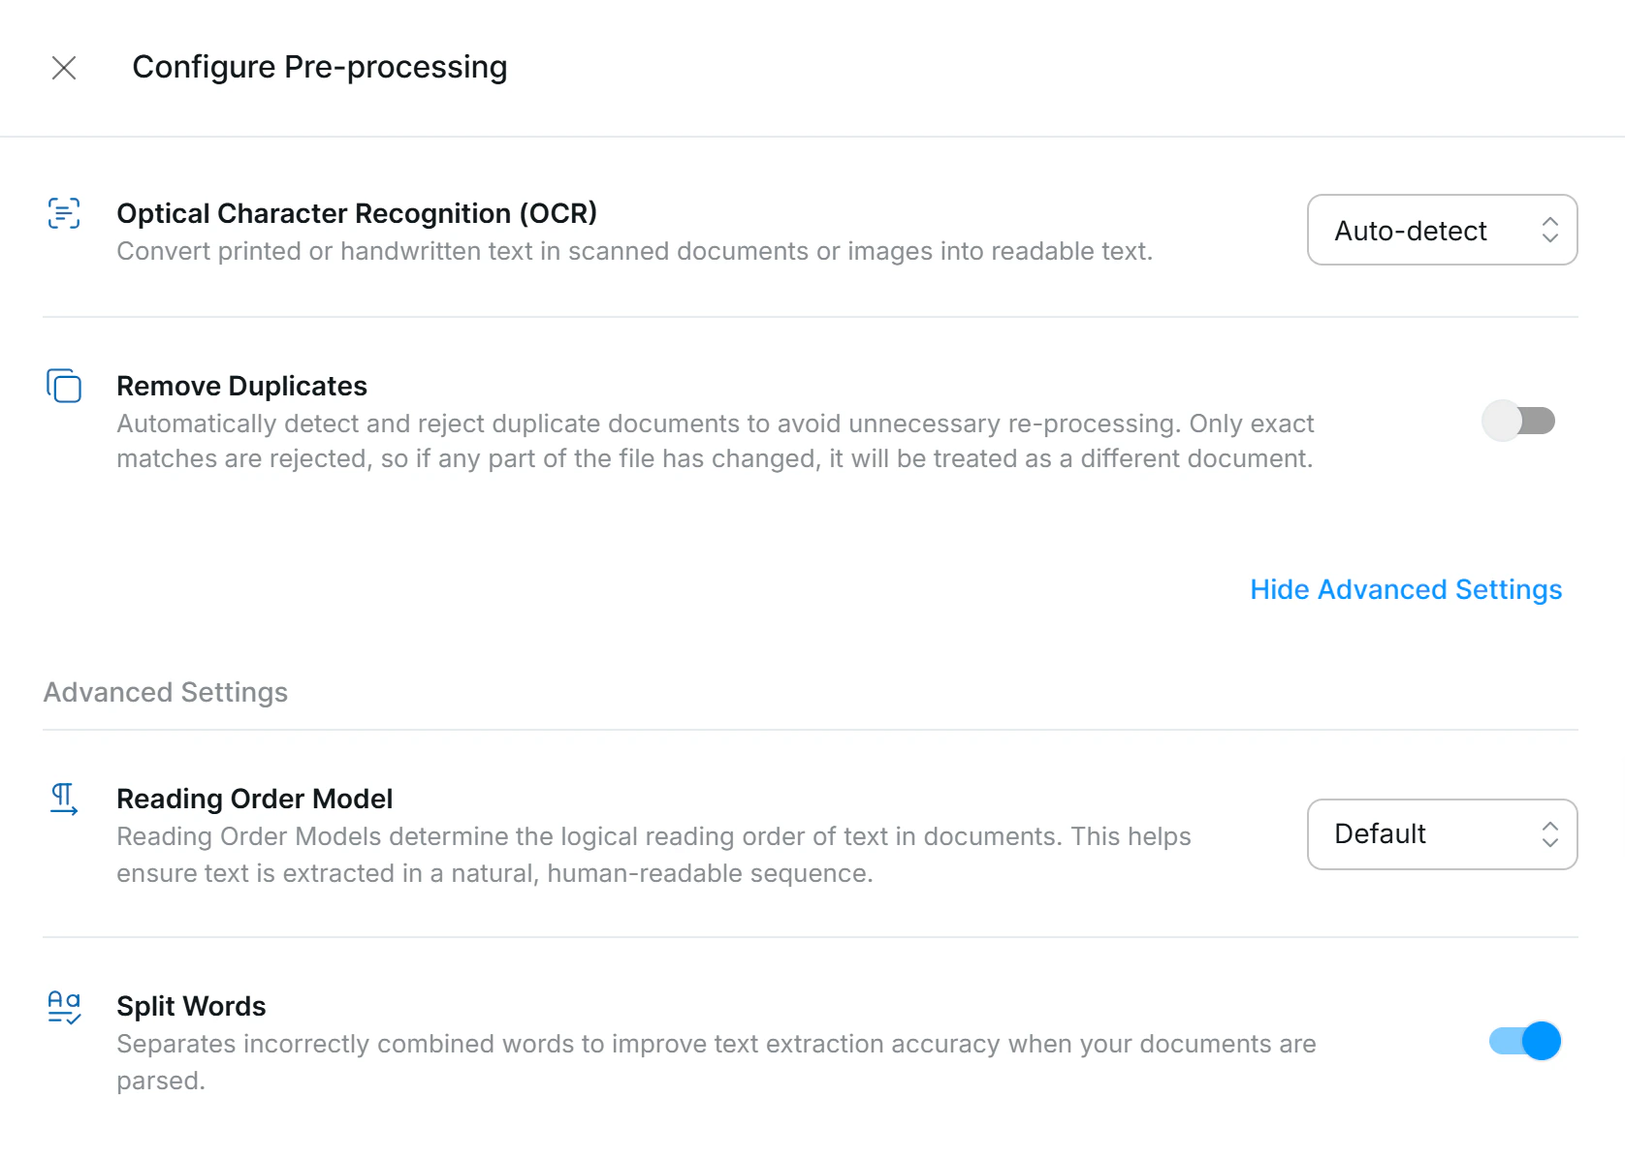Select the Advanced Settings section header
The height and width of the screenshot is (1161, 1625).
(165, 691)
